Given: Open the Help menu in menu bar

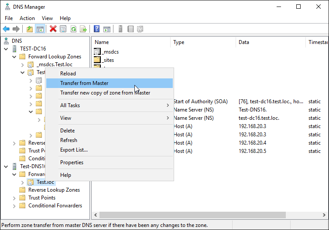Looking at the screenshot, I should tap(65, 18).
